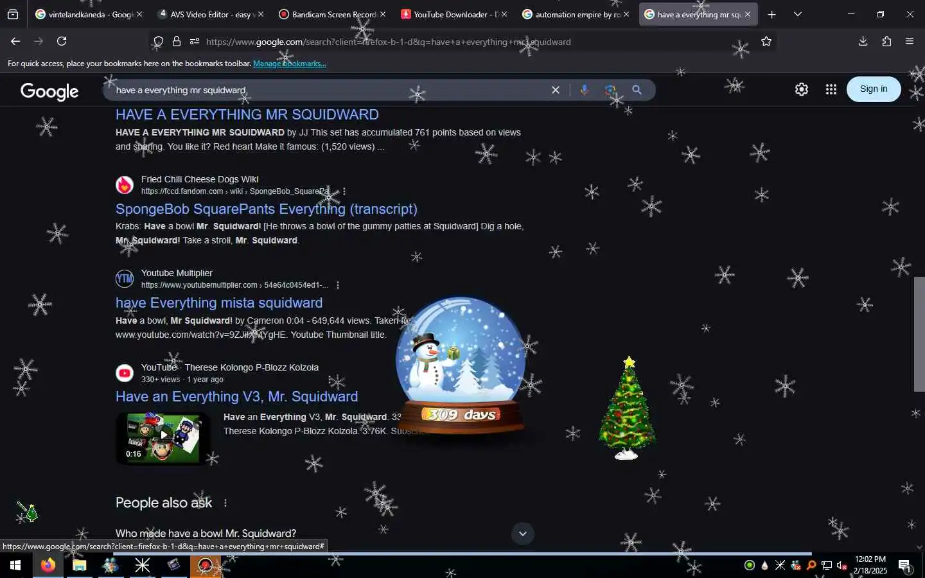Open Firefox application hamburger menu
Image resolution: width=925 pixels, height=578 pixels.
tap(910, 42)
